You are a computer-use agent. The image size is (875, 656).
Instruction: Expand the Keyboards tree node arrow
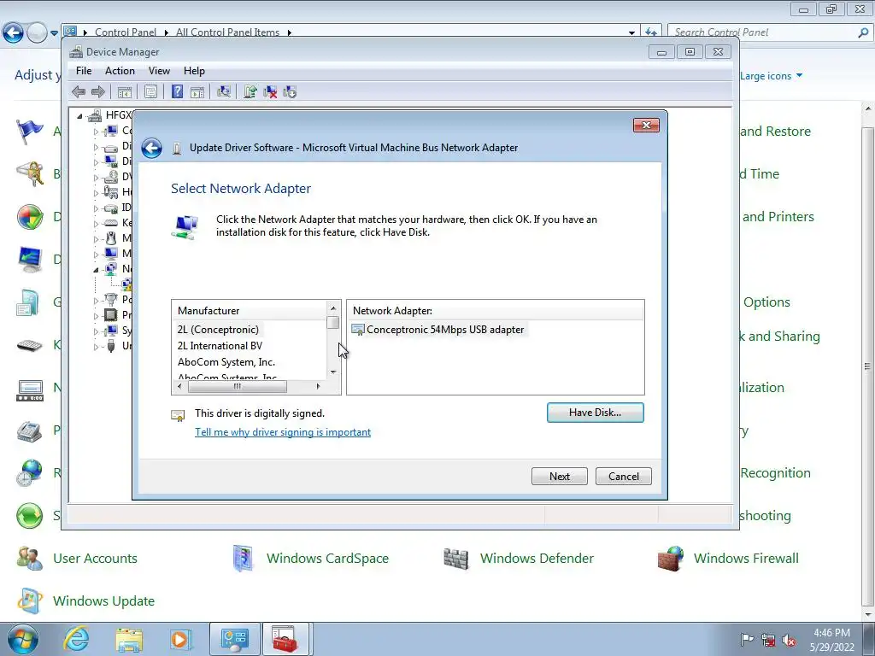coord(96,223)
